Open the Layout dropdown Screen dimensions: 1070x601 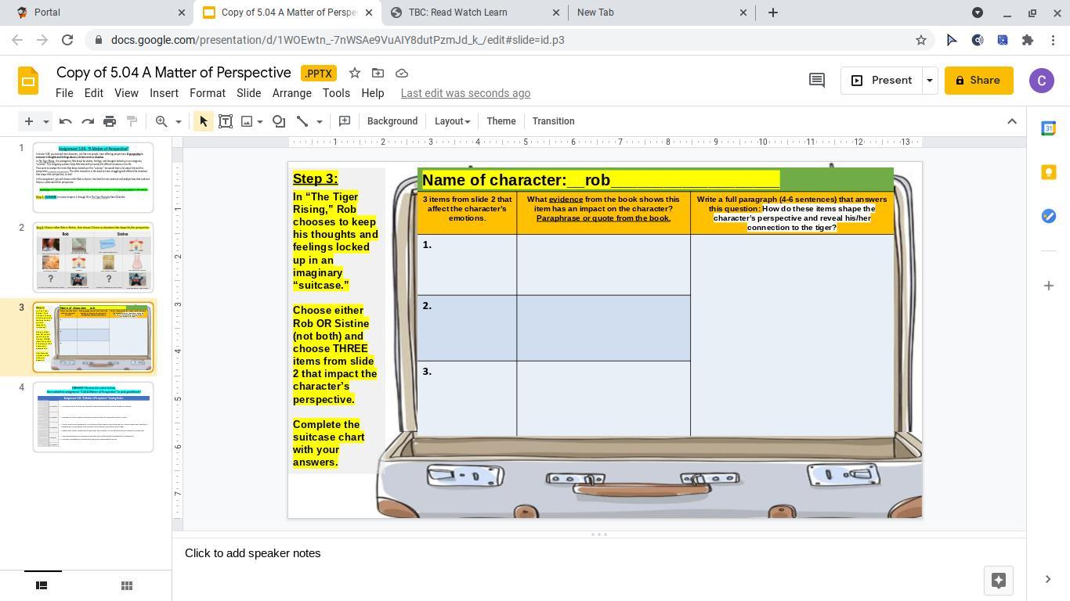[x=452, y=121]
